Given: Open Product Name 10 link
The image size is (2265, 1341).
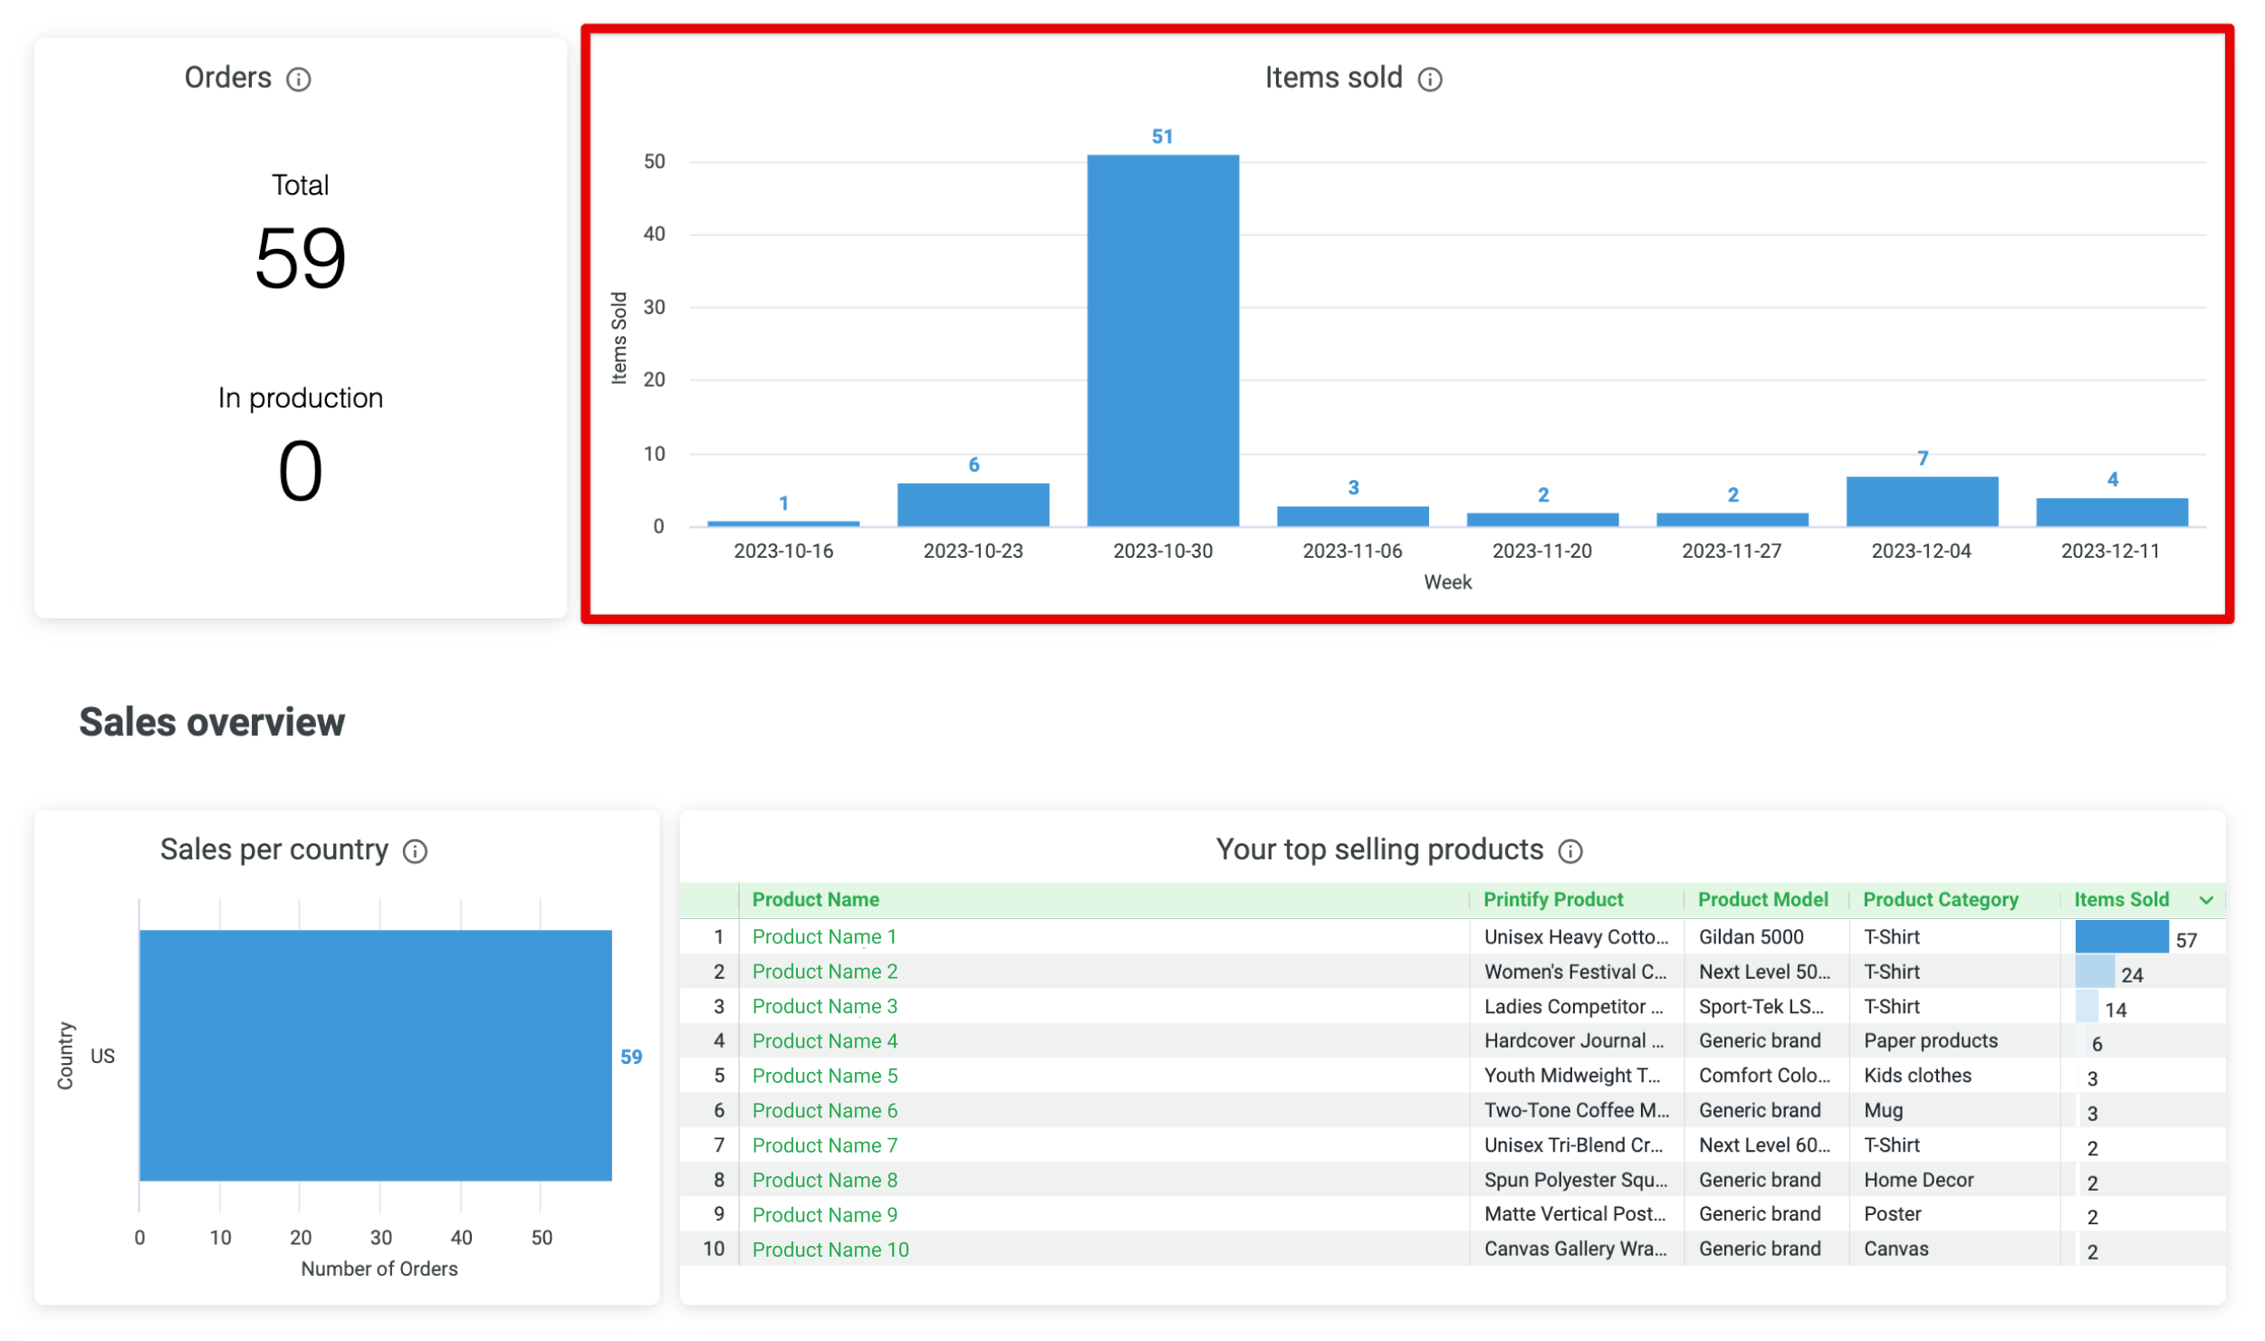Looking at the screenshot, I should coord(830,1250).
